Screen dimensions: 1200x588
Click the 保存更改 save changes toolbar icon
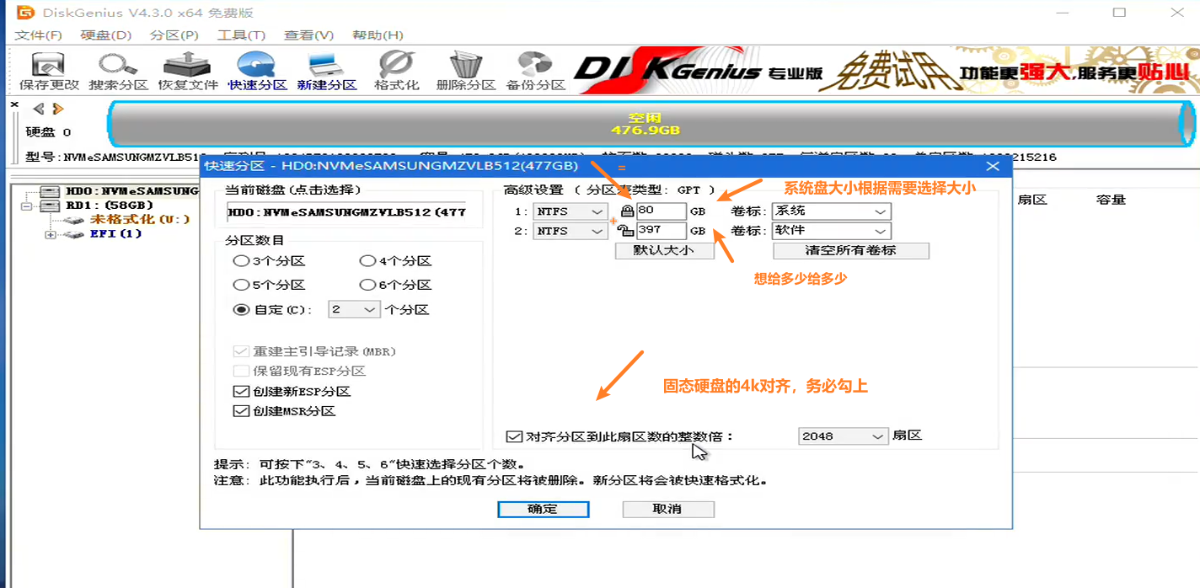(49, 71)
